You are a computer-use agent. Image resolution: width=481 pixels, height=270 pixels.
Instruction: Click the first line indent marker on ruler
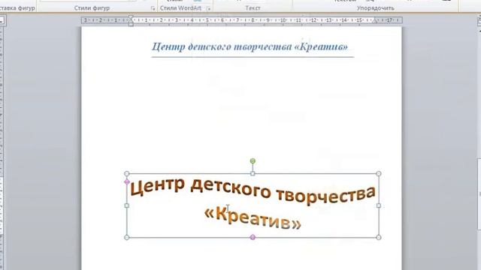131,17
